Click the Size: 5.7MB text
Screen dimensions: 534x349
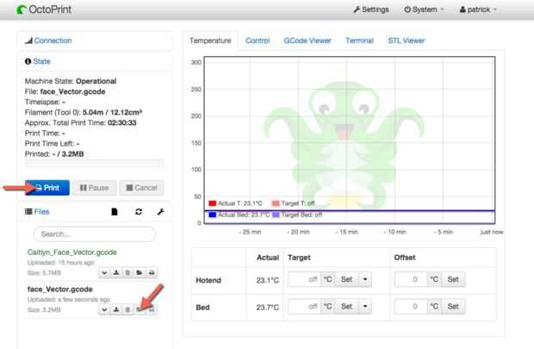click(44, 273)
